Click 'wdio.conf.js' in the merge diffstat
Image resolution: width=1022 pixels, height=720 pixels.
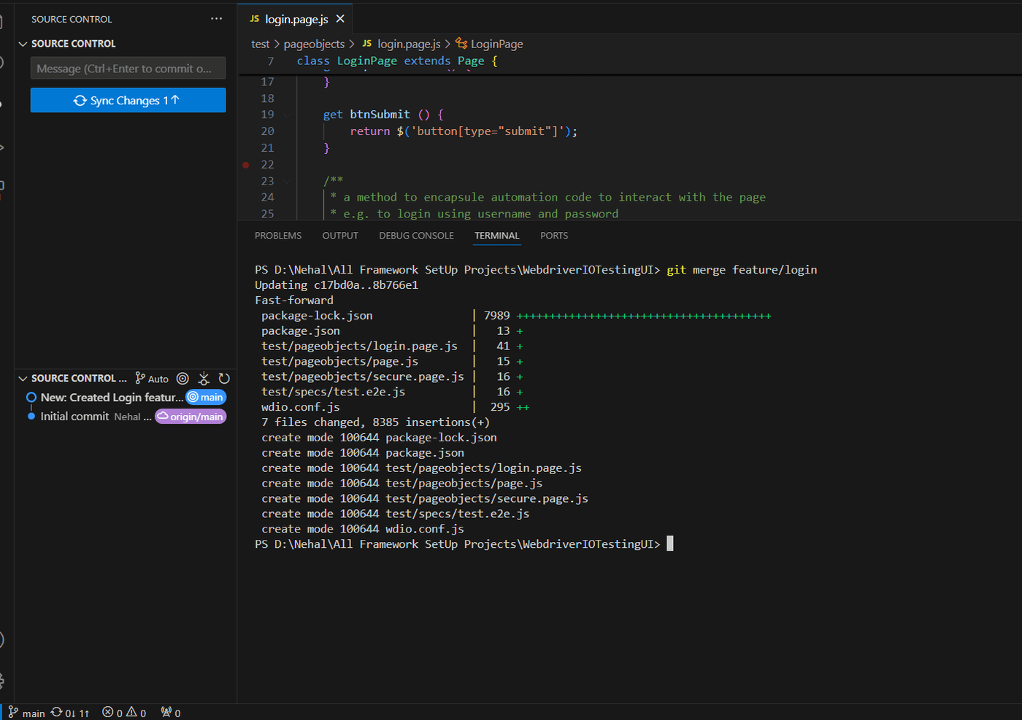(x=300, y=407)
